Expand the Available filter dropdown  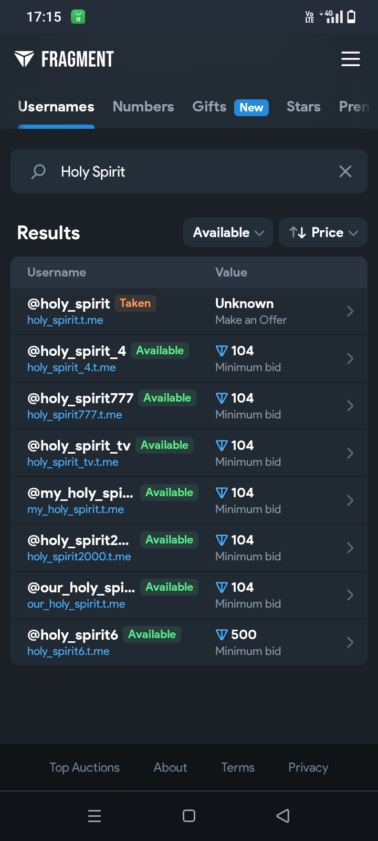[228, 232]
